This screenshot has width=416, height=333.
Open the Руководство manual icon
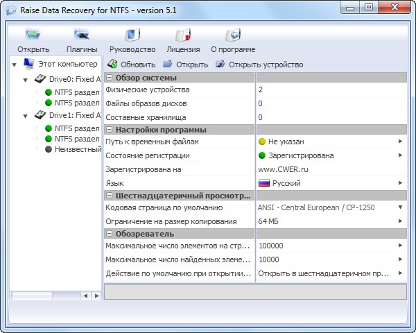132,35
